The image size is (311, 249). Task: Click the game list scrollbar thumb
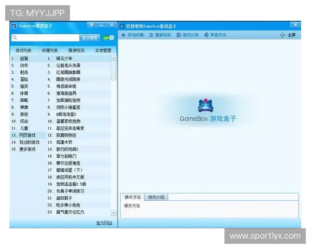click(x=114, y=71)
